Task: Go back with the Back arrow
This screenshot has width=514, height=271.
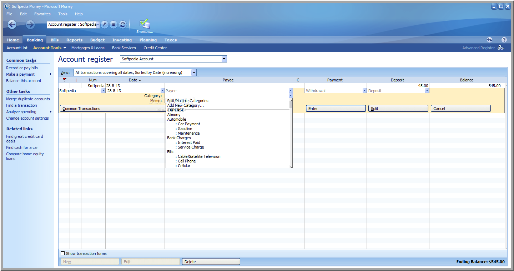Action: pos(12,24)
